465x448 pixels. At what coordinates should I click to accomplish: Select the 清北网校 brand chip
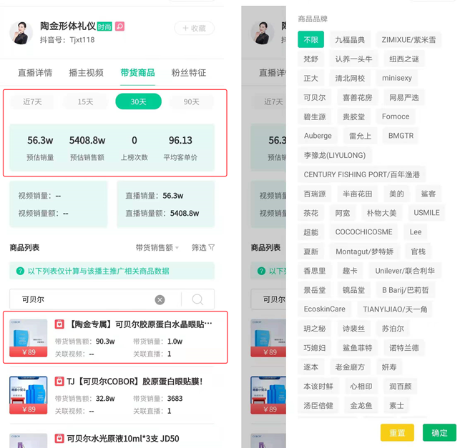click(350, 78)
